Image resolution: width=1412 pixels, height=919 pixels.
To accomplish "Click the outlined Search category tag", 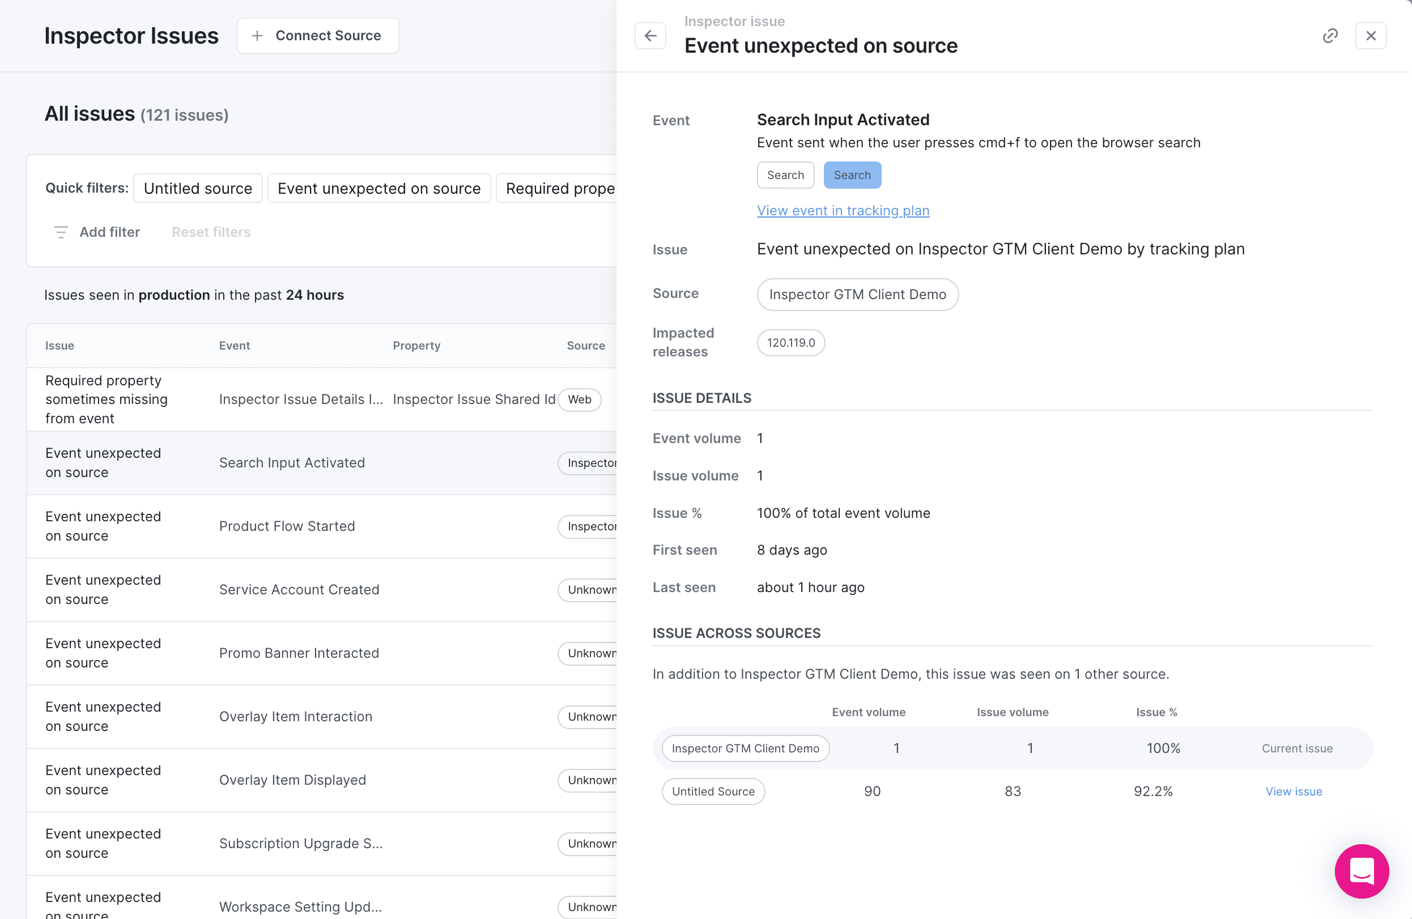I will (x=785, y=175).
